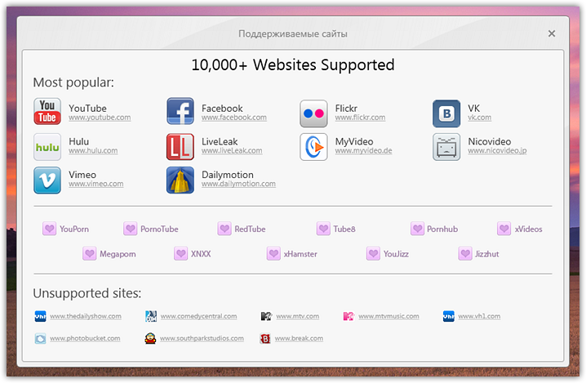Click the comedycentral.com favicon
This screenshot has width=586, height=383.
[x=151, y=316]
